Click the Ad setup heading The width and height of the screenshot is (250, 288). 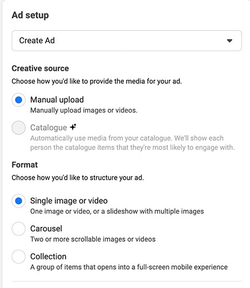[x=30, y=15]
